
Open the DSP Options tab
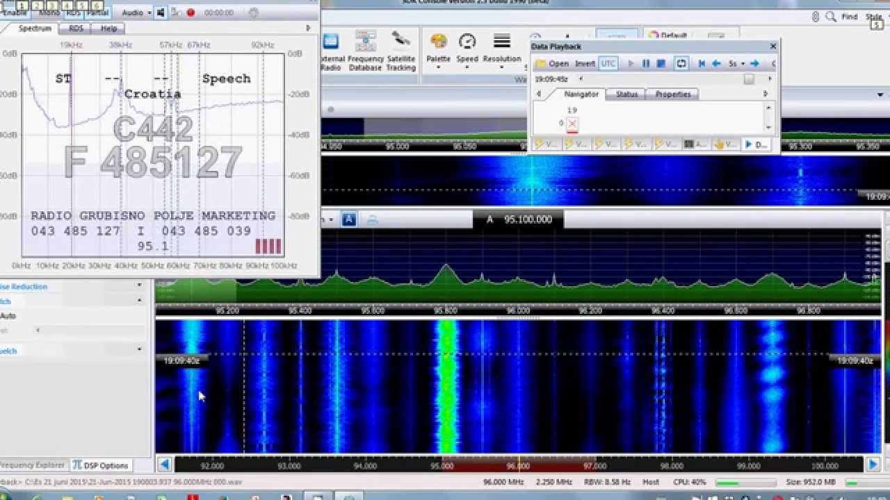coord(101,465)
